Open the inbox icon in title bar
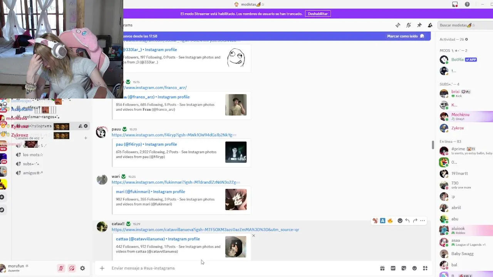493x277 pixels. [x=455, y=4]
